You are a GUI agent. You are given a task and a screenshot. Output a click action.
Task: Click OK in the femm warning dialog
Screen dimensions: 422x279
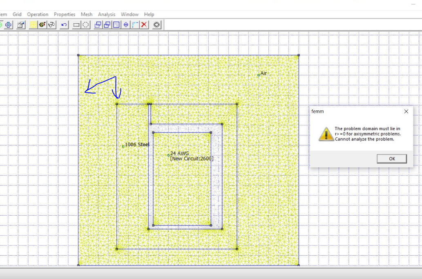(x=392, y=159)
